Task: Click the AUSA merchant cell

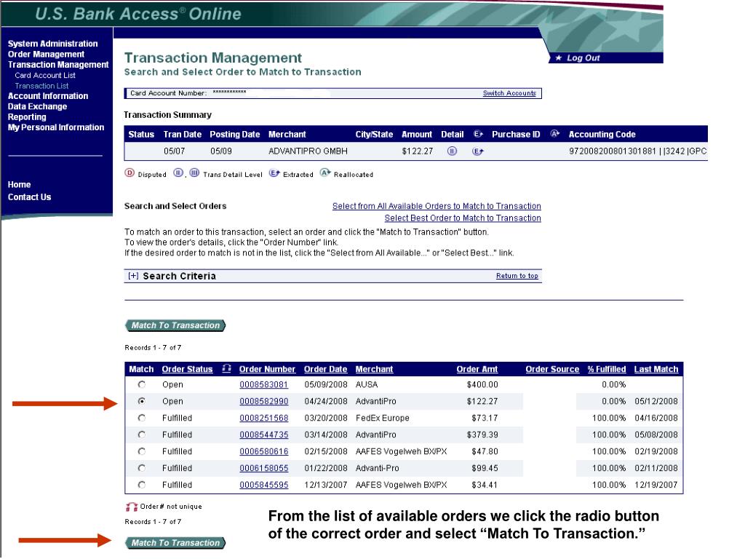Action: pos(367,384)
